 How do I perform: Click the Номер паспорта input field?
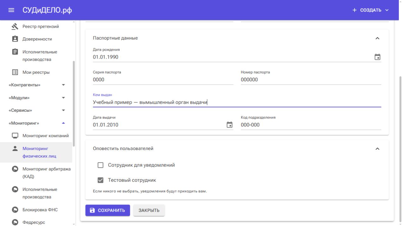[x=311, y=80]
